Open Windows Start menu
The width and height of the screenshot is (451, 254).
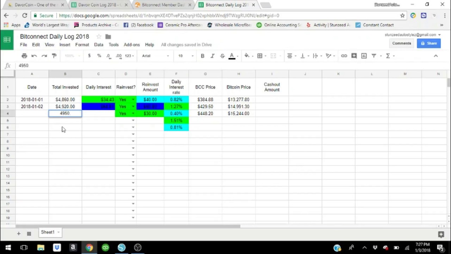tap(8, 248)
